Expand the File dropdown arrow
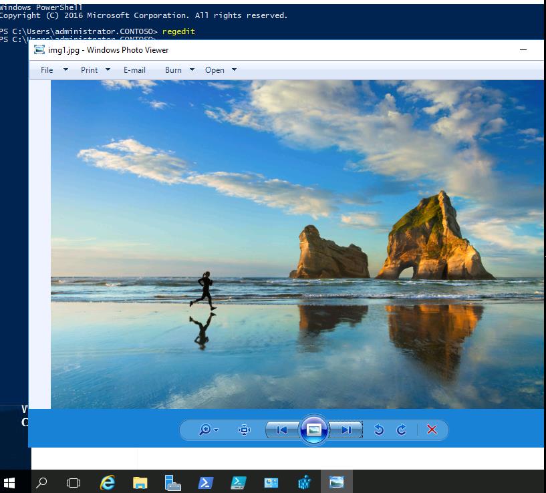 (x=65, y=69)
